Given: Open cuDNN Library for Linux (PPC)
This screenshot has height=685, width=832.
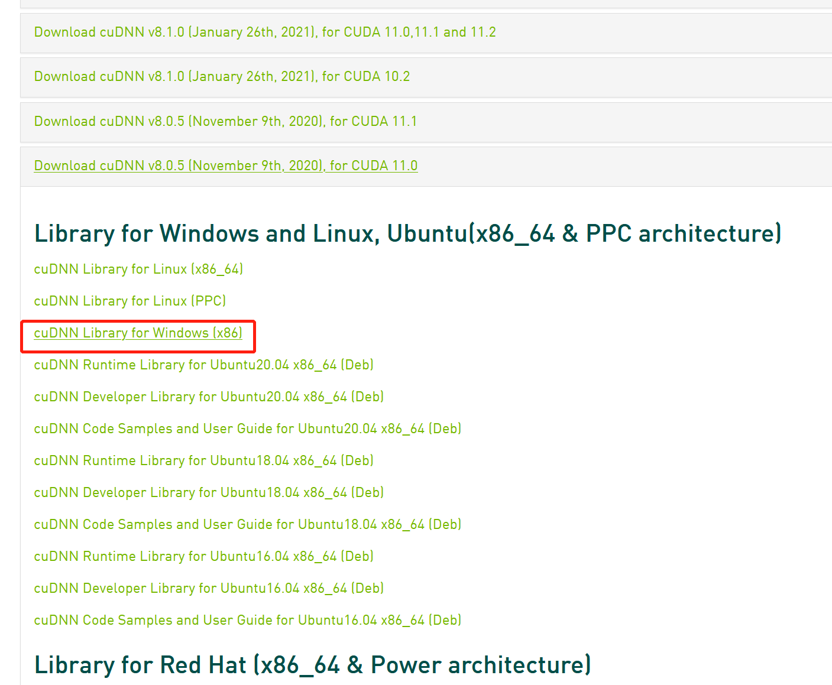Looking at the screenshot, I should 130,301.
